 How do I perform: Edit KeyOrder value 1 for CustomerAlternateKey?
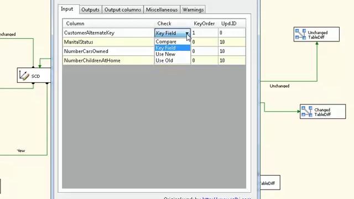click(205, 33)
